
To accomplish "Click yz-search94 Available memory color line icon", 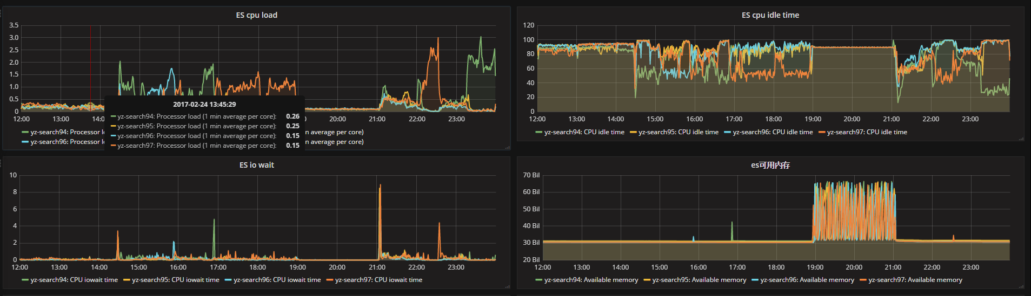I will [x=539, y=280].
